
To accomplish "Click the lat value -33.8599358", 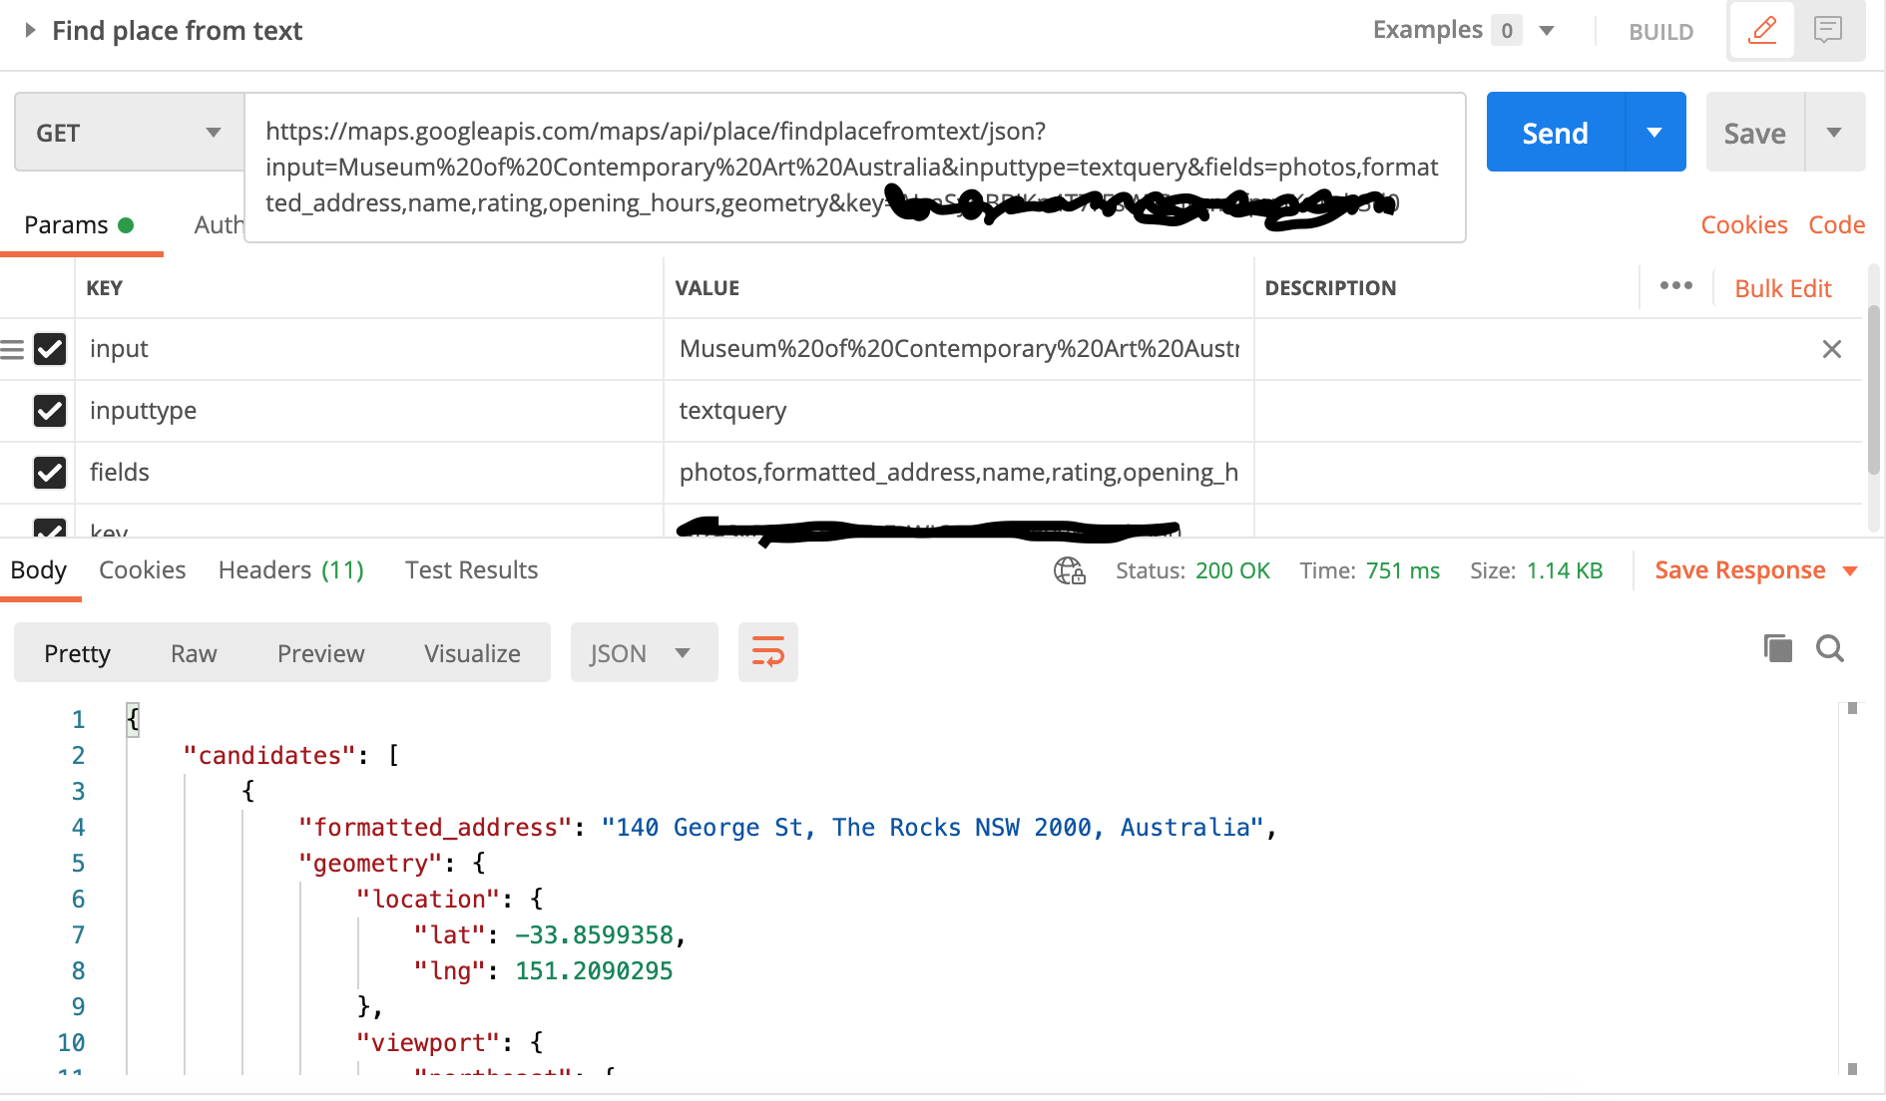I will coord(594,935).
